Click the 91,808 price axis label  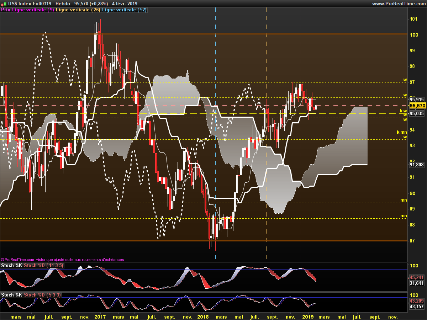417,165
